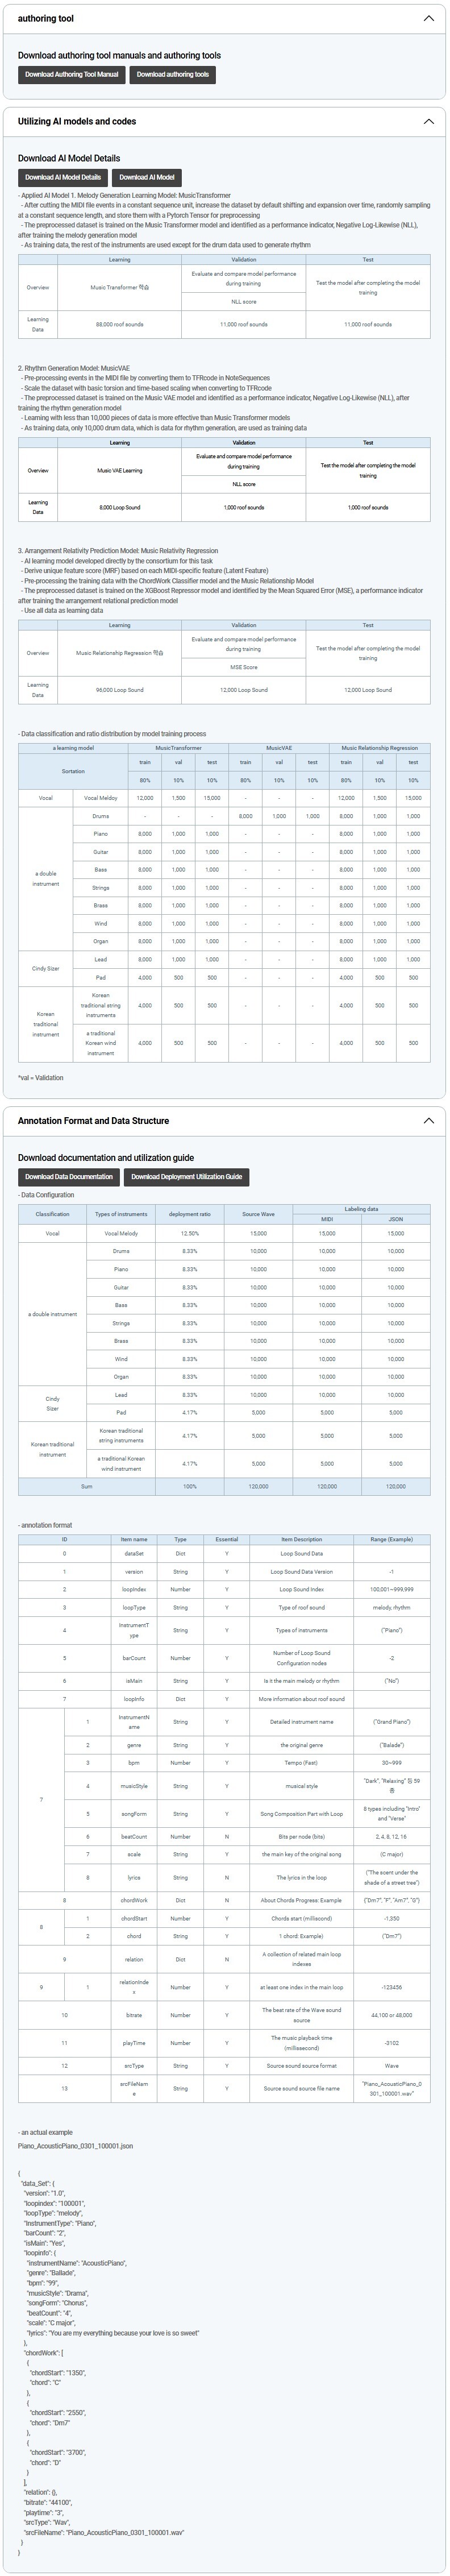
Task: Click the authoring tool section title text
Action: click(x=45, y=18)
